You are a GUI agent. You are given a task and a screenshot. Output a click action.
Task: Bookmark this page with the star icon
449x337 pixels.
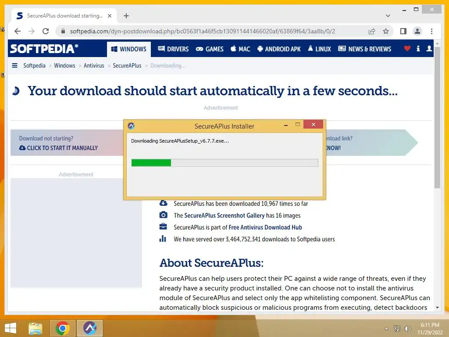[386, 31]
